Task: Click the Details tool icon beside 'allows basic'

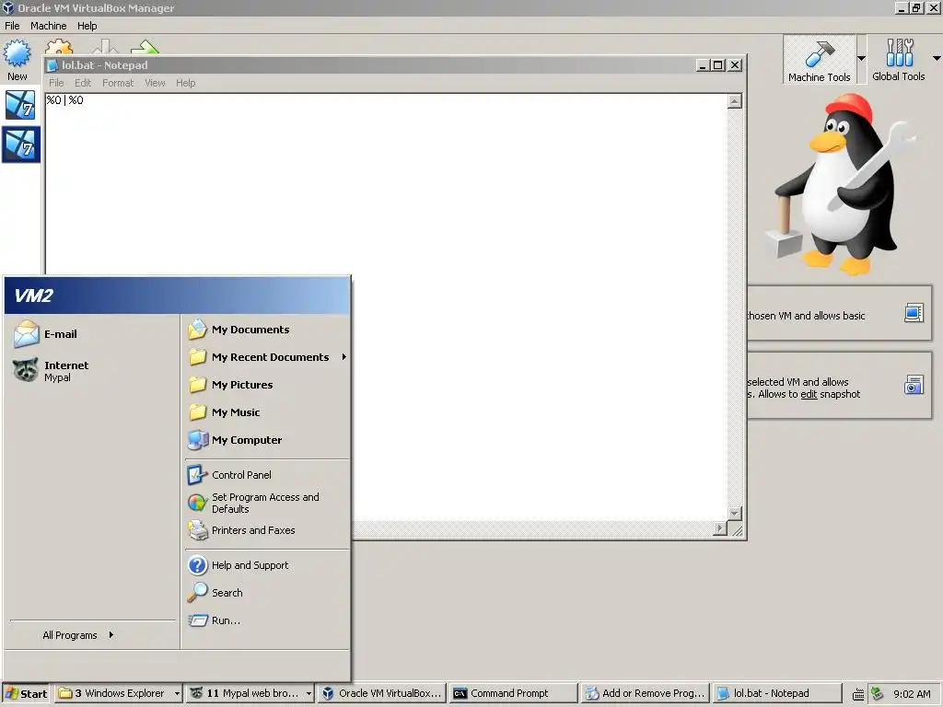Action: click(x=914, y=313)
